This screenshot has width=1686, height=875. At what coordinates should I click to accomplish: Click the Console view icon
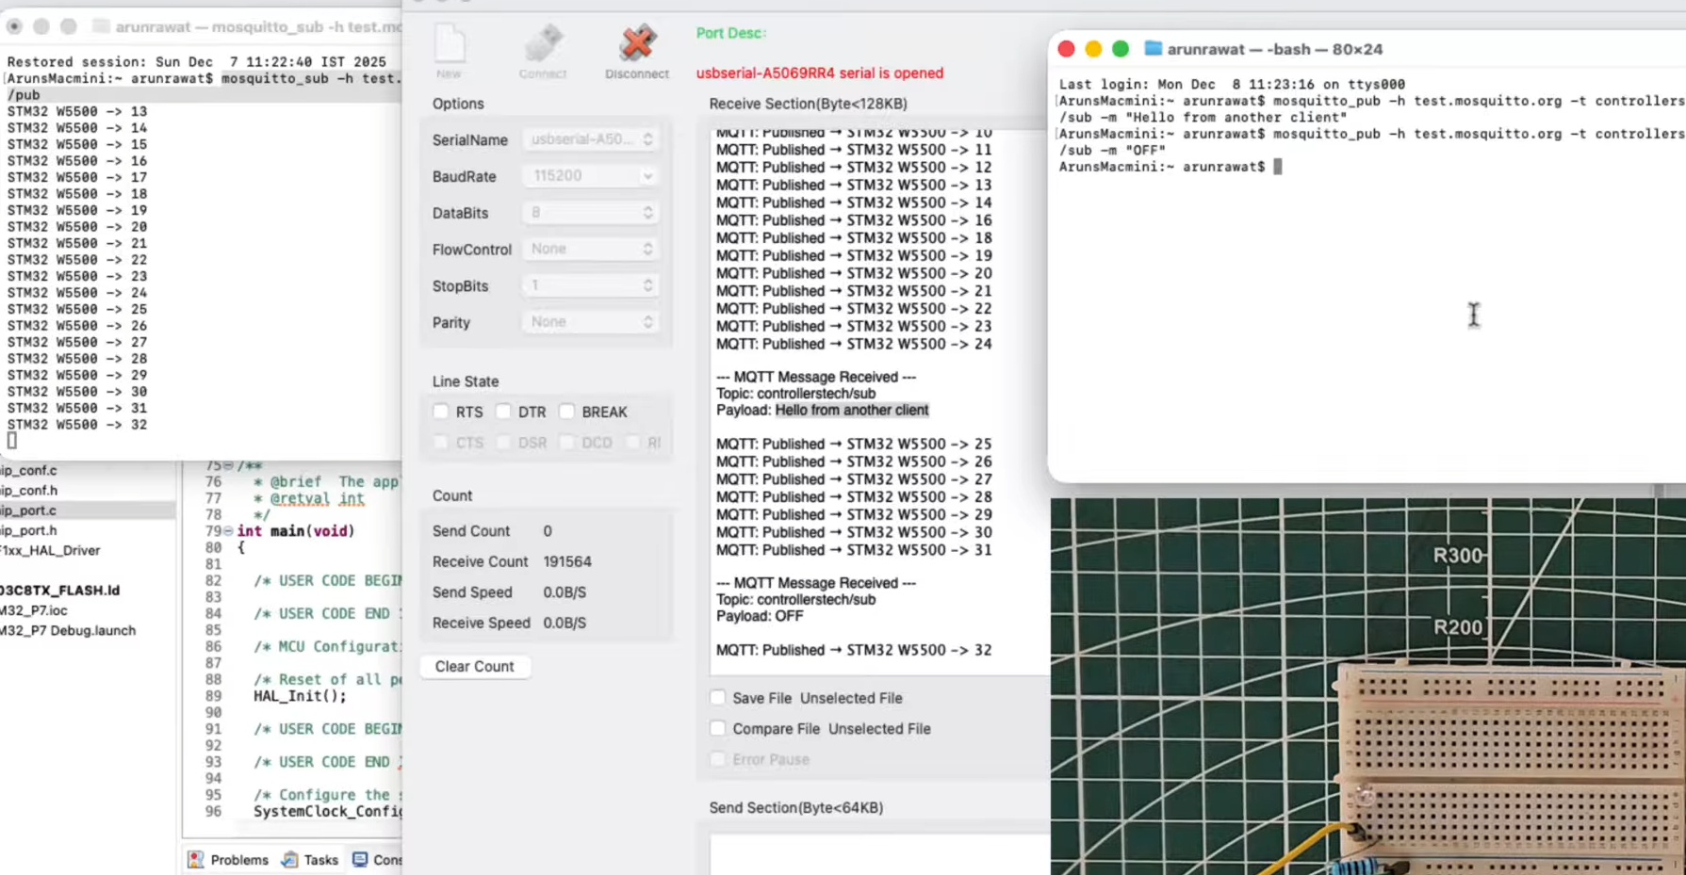(360, 859)
